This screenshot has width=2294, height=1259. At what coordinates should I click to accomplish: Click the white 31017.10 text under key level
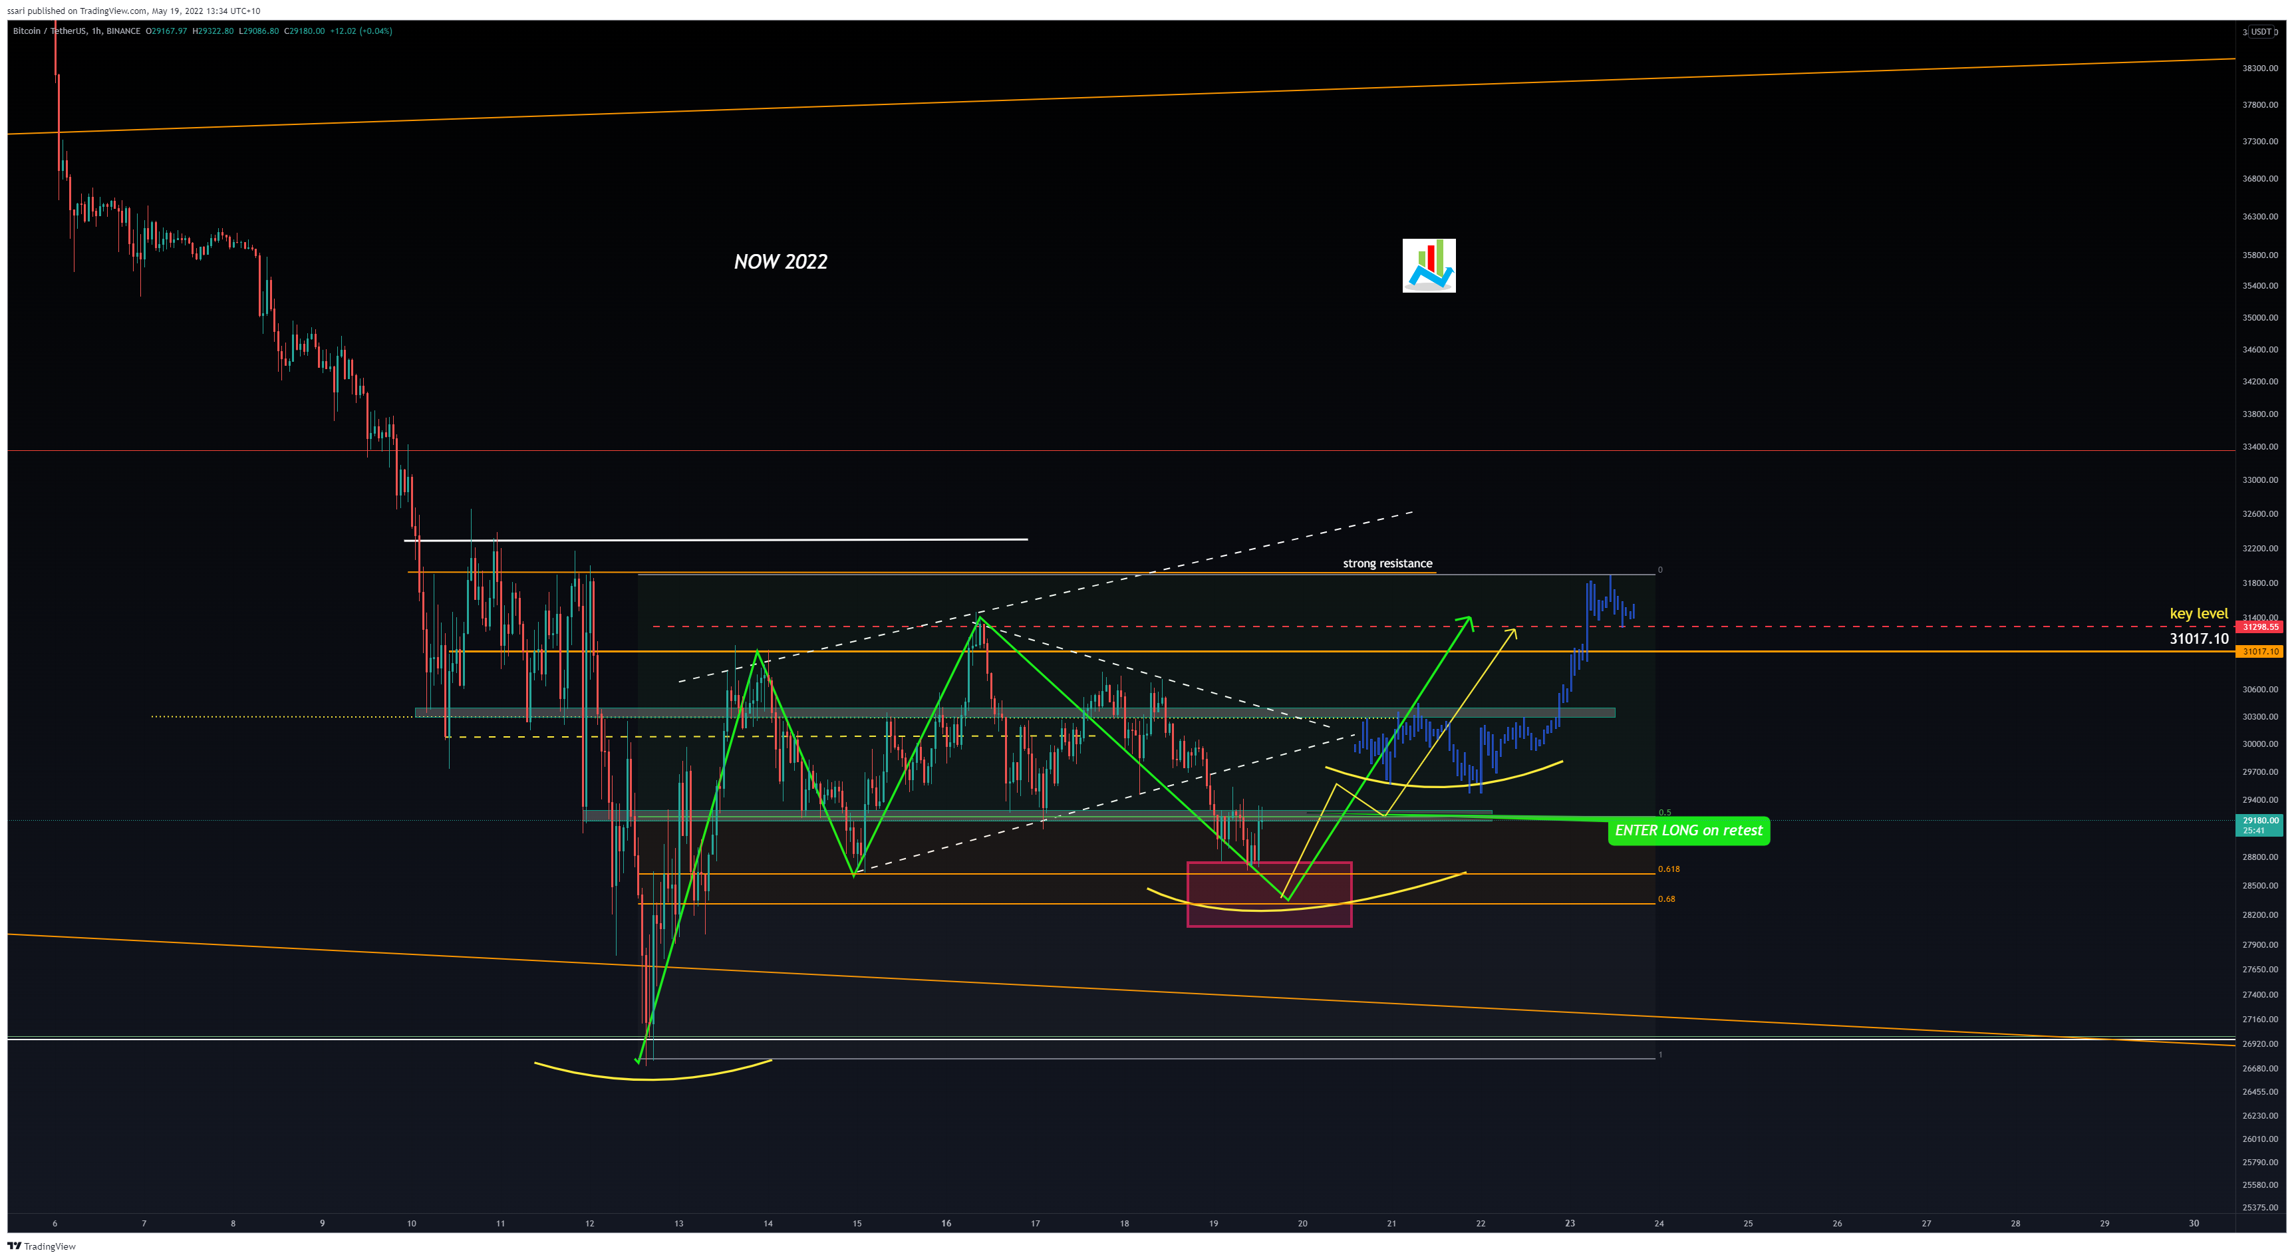click(2199, 638)
